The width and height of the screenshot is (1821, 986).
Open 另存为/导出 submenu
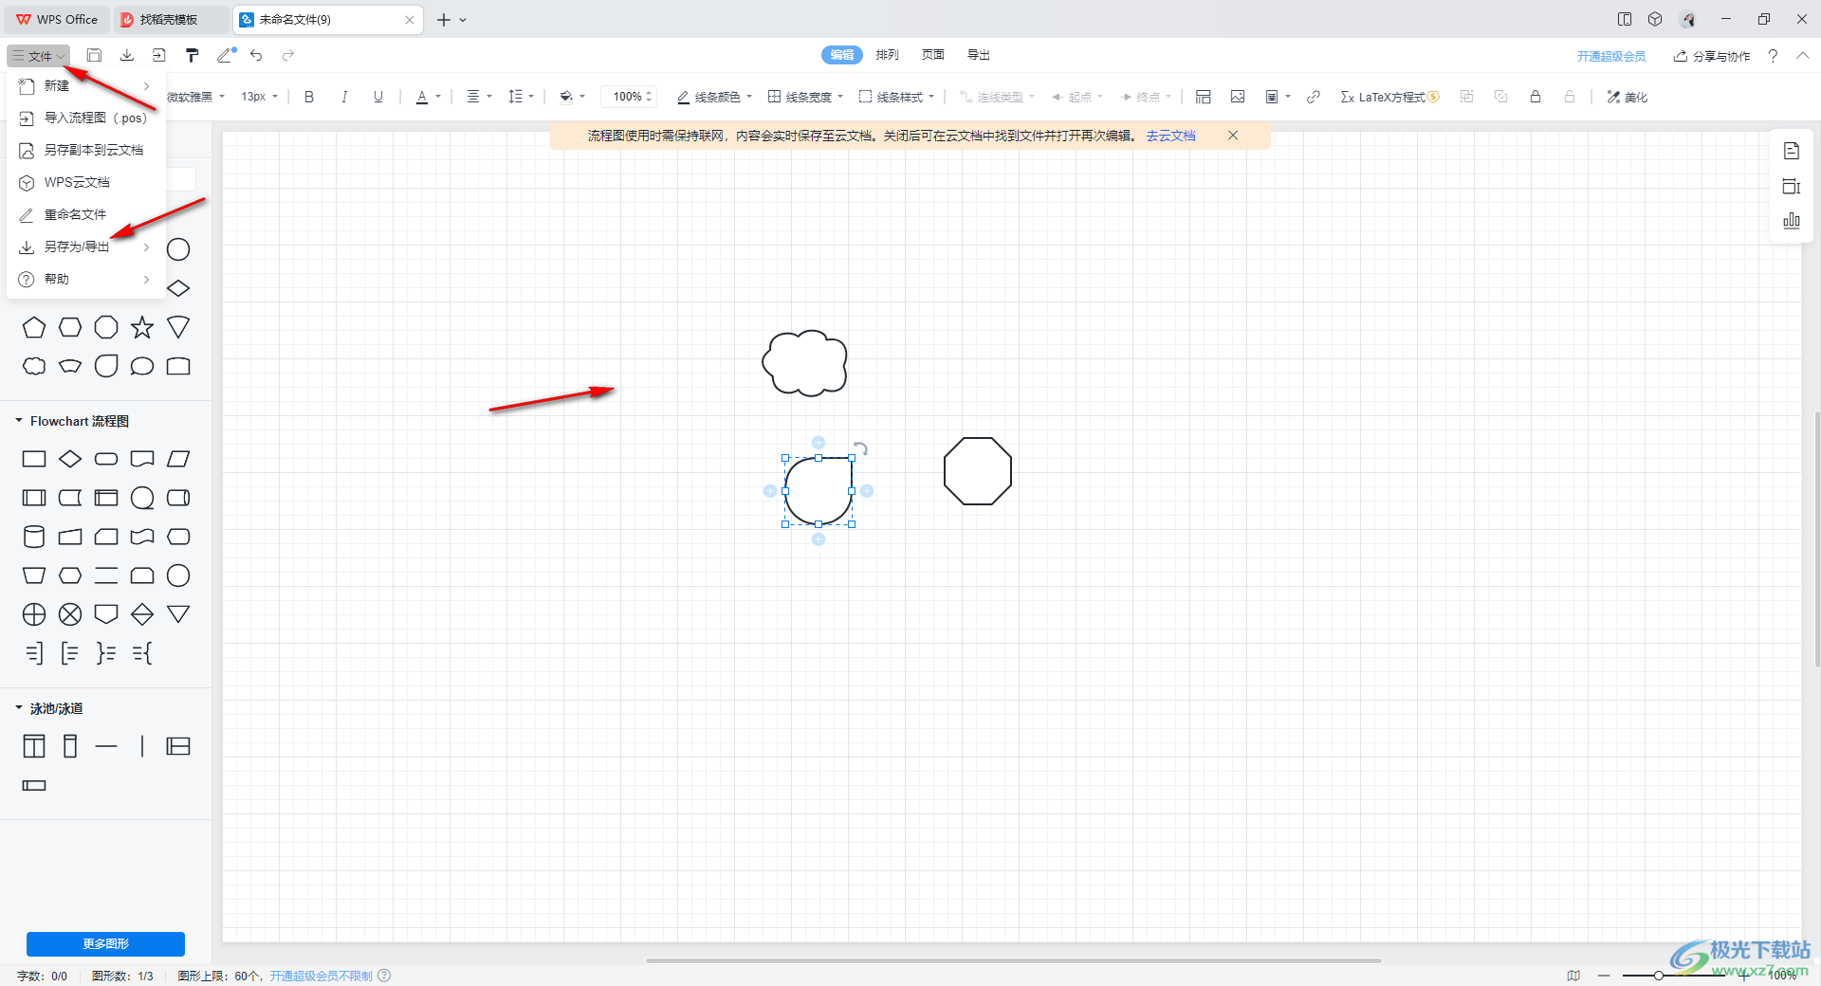click(86, 246)
